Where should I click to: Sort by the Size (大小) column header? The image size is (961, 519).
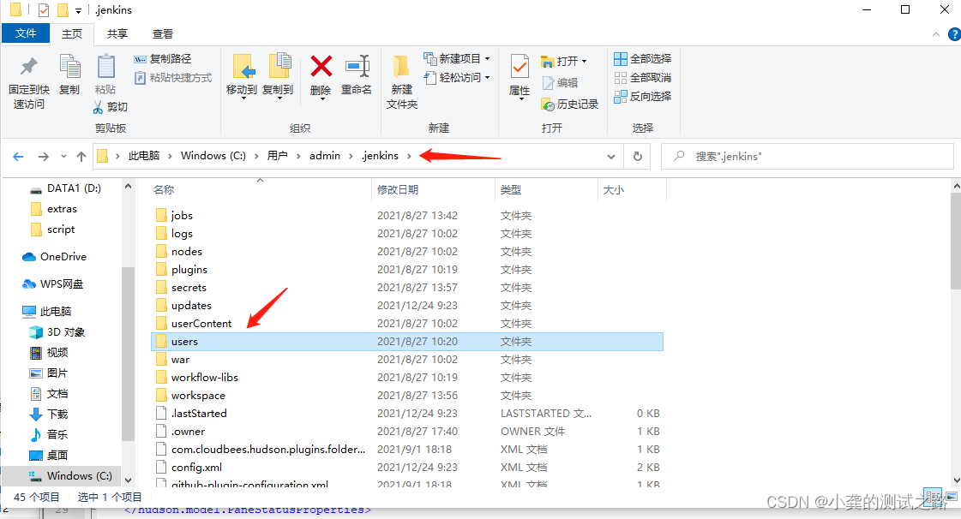point(632,190)
